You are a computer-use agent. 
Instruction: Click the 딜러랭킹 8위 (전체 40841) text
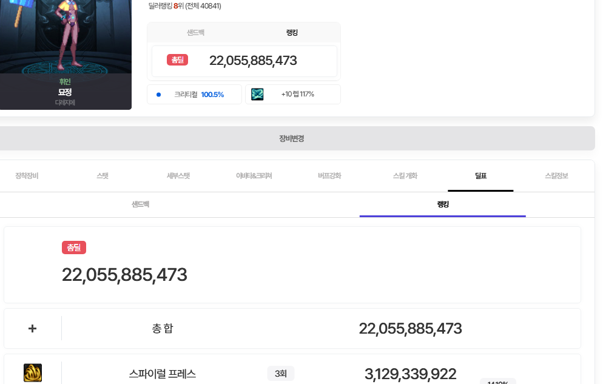tap(184, 6)
